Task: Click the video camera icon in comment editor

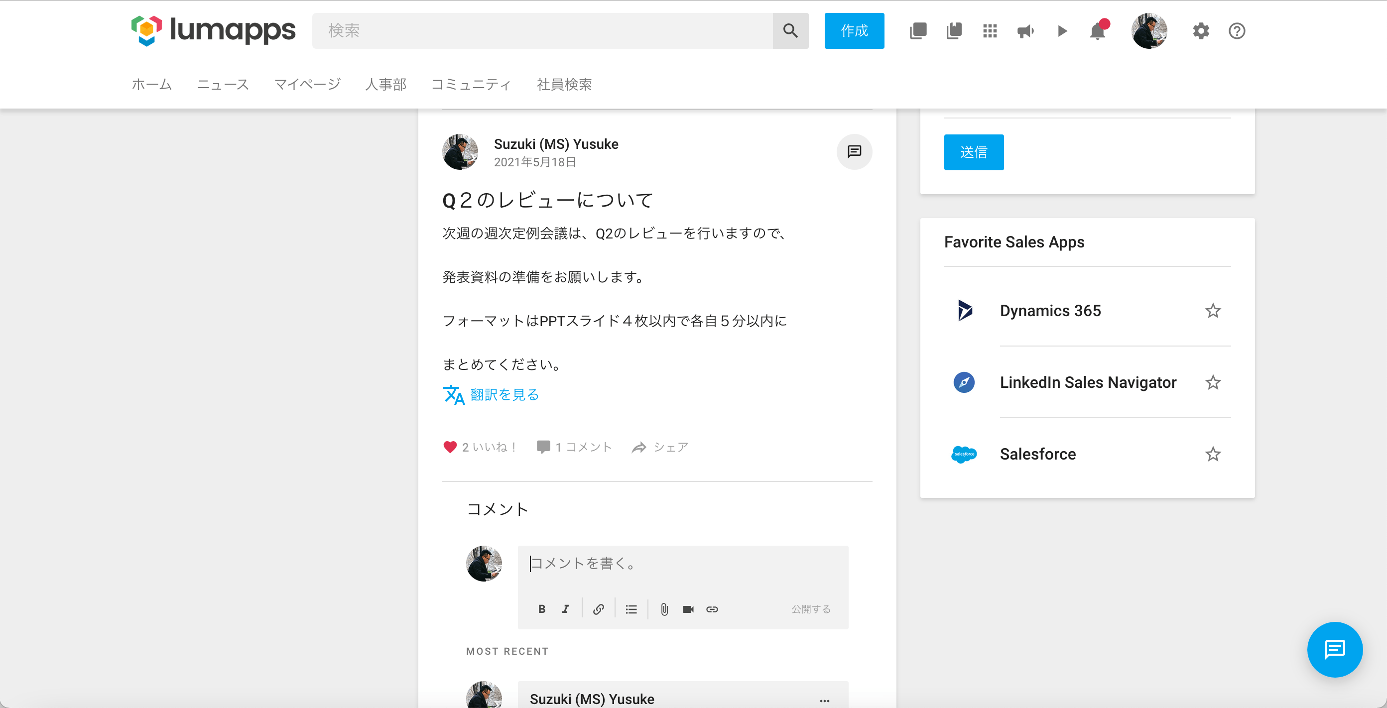Action: [x=688, y=609]
